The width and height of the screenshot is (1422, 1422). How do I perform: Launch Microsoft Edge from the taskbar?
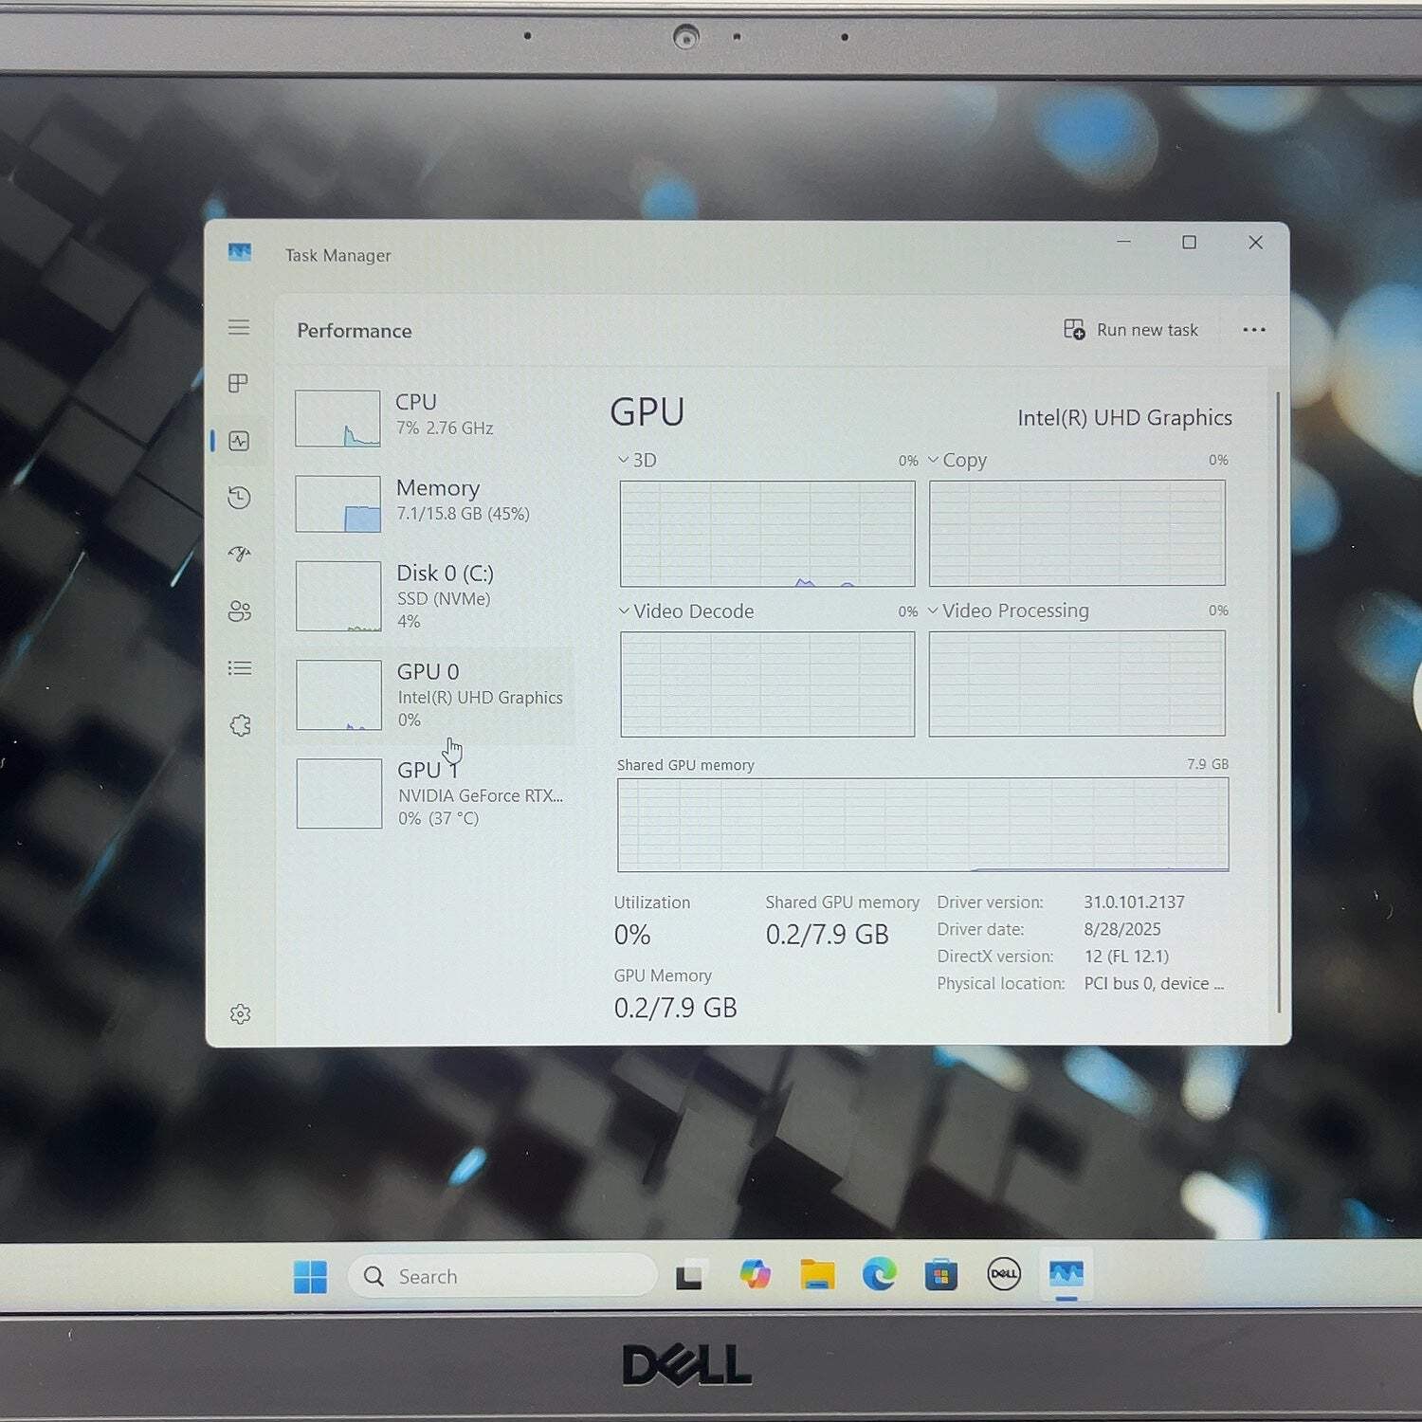[x=879, y=1274]
